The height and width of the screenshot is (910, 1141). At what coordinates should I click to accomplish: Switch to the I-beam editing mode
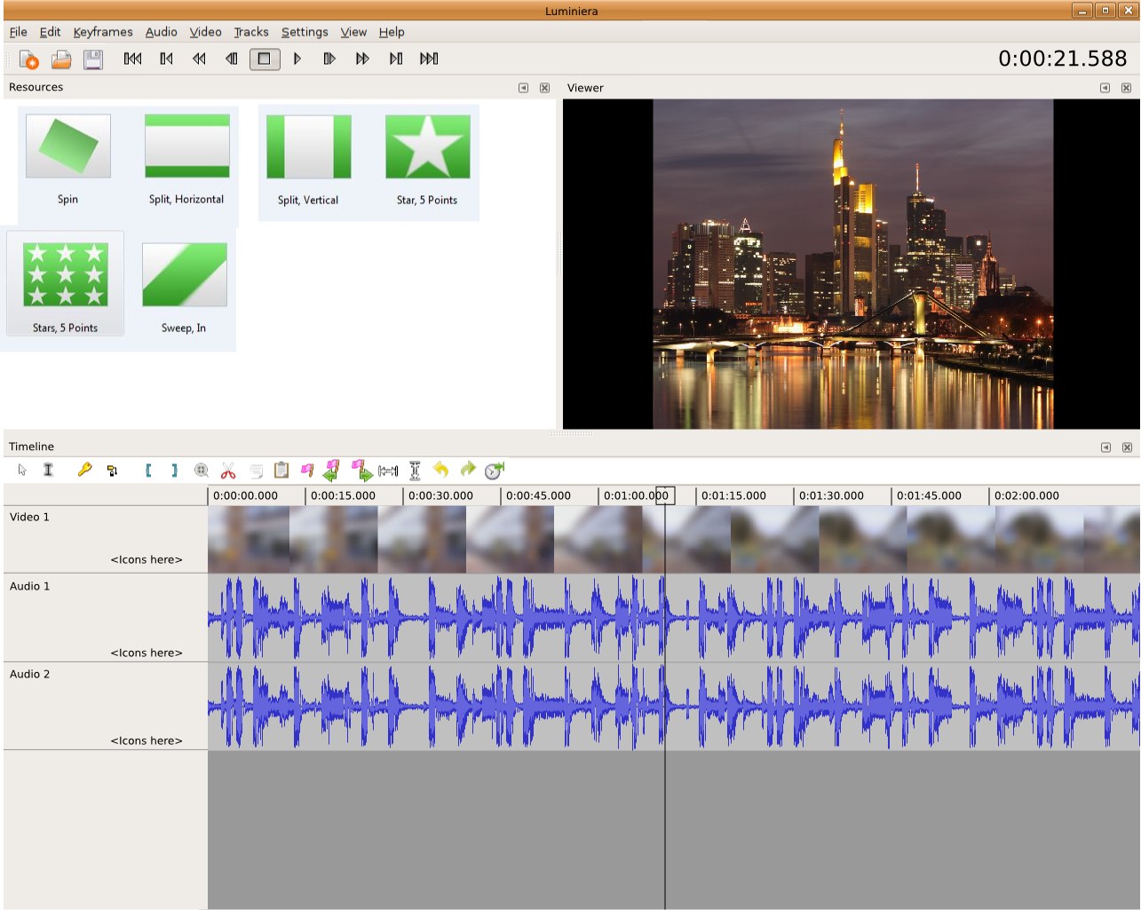[48, 471]
